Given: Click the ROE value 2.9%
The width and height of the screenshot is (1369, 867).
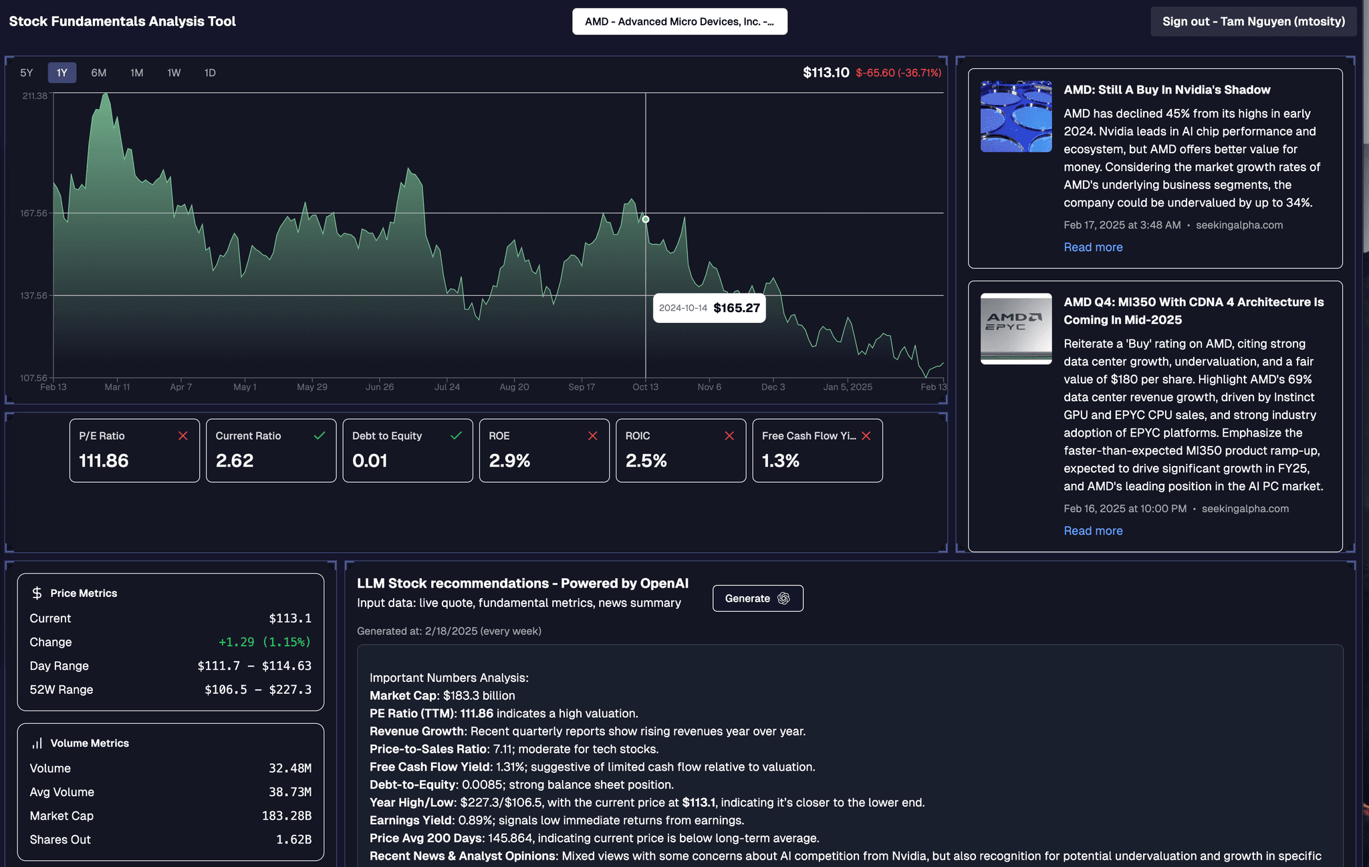Looking at the screenshot, I should click(x=509, y=461).
